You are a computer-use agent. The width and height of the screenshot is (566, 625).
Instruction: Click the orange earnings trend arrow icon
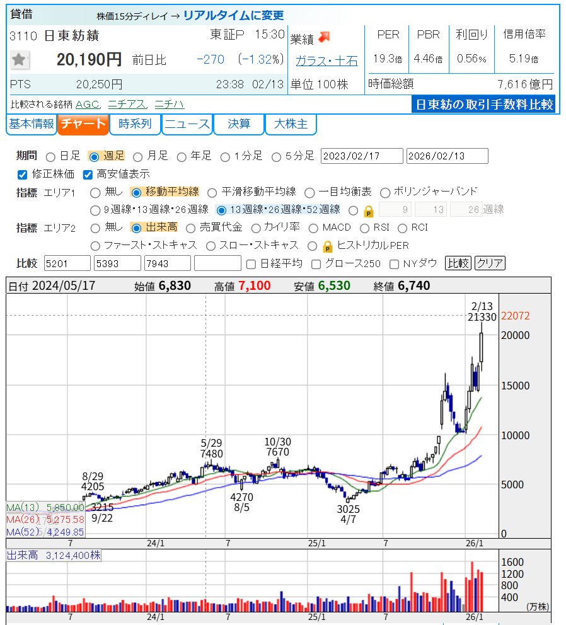[x=324, y=38]
